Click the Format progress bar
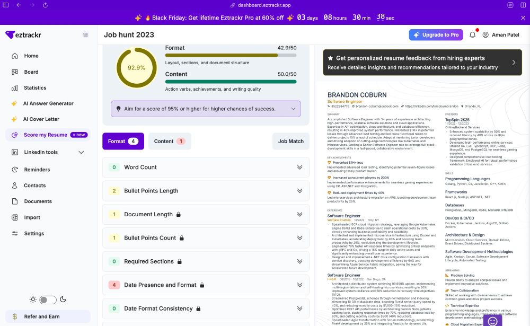Image resolution: width=530 pixels, height=326 pixels. [x=231, y=55]
